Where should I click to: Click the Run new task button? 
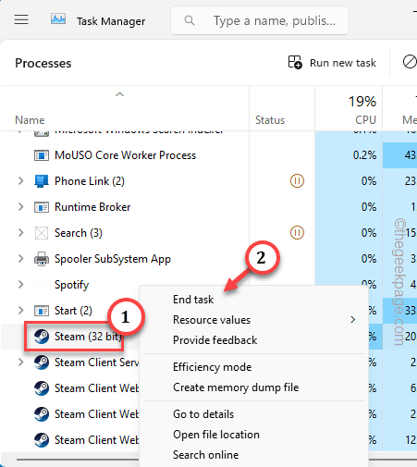point(332,63)
